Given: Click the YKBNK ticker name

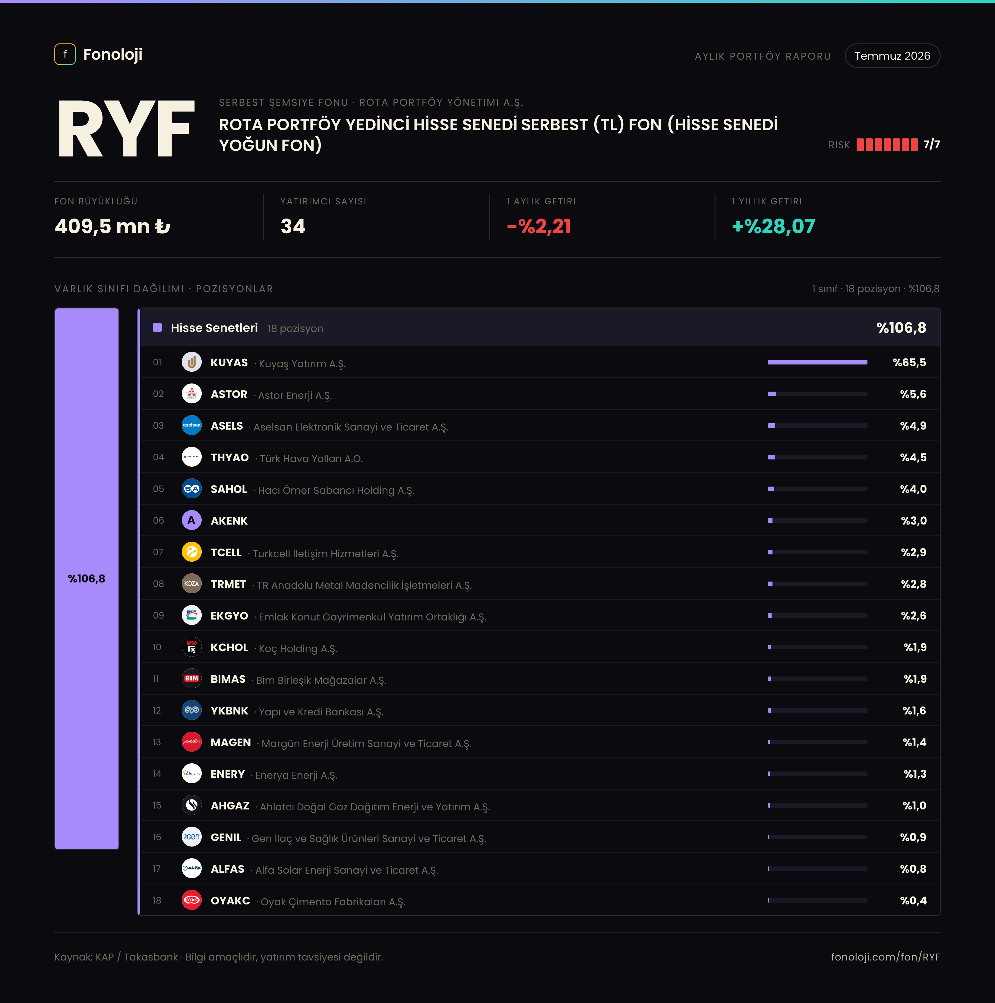Looking at the screenshot, I should click(229, 711).
